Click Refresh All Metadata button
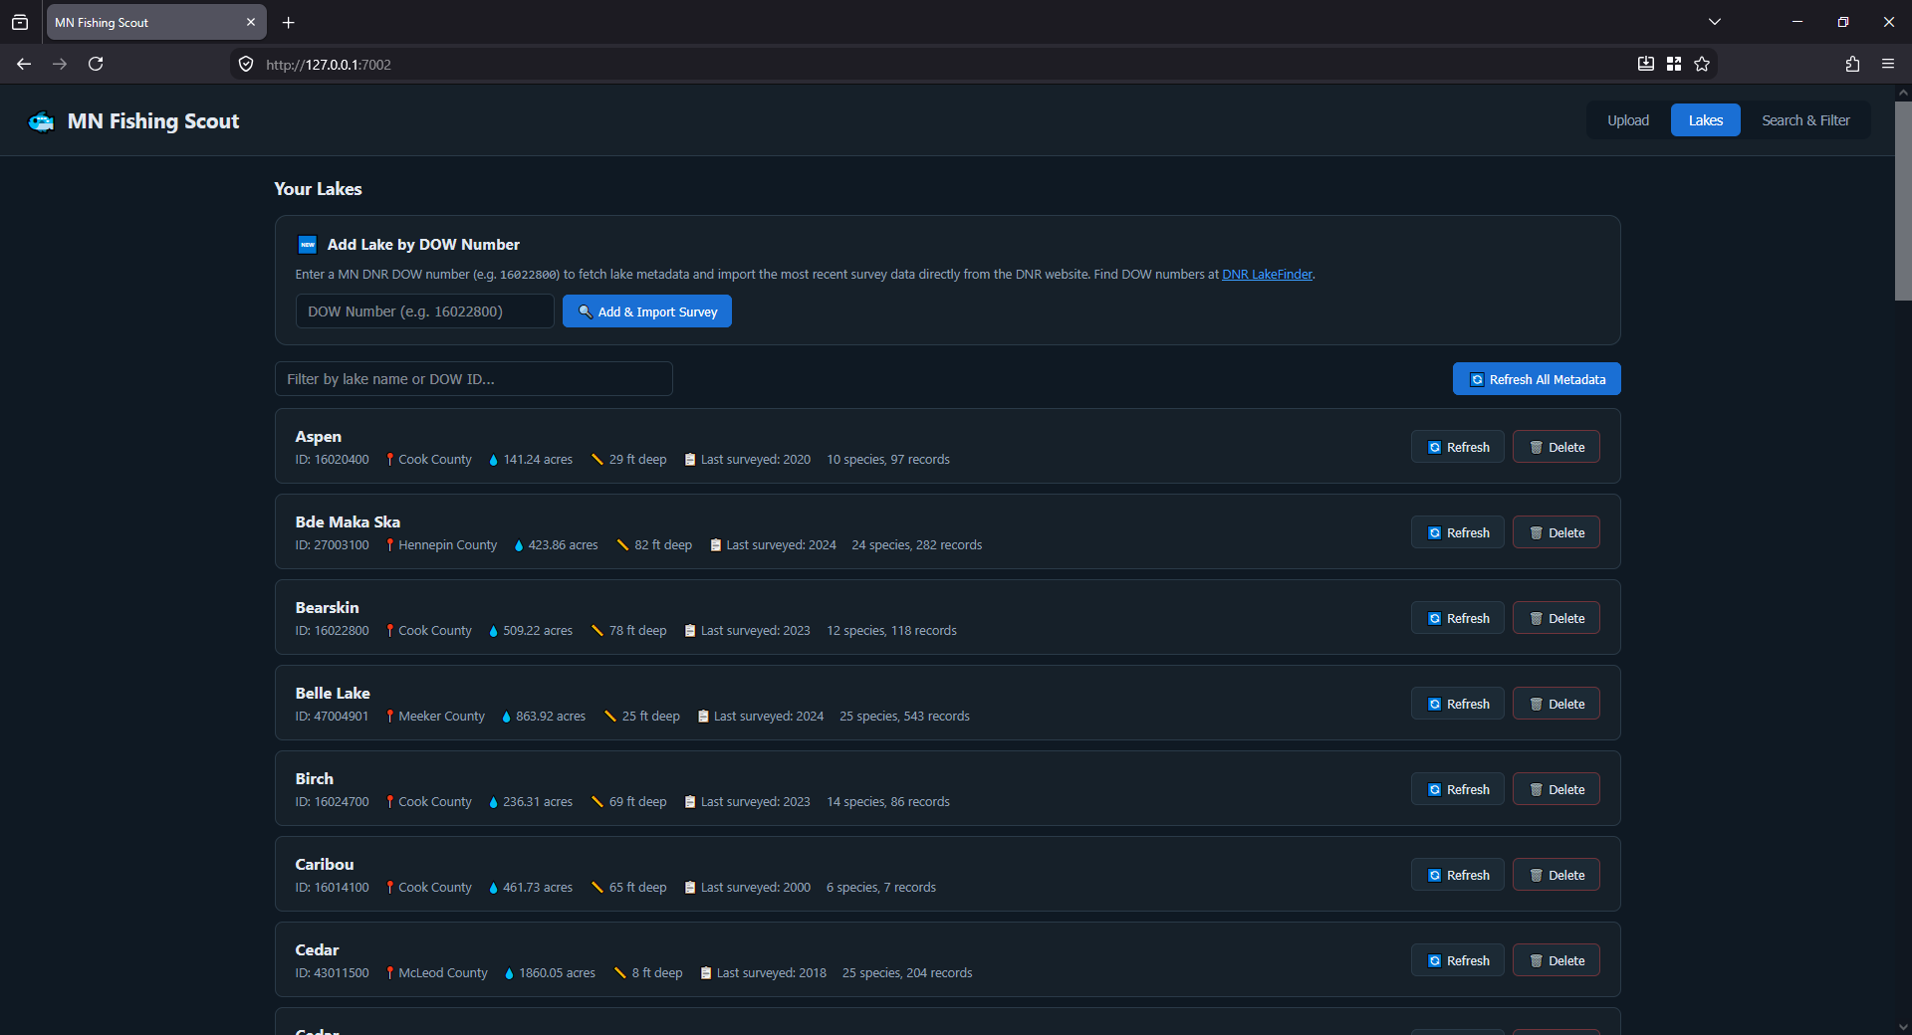The width and height of the screenshot is (1912, 1035). click(x=1537, y=379)
